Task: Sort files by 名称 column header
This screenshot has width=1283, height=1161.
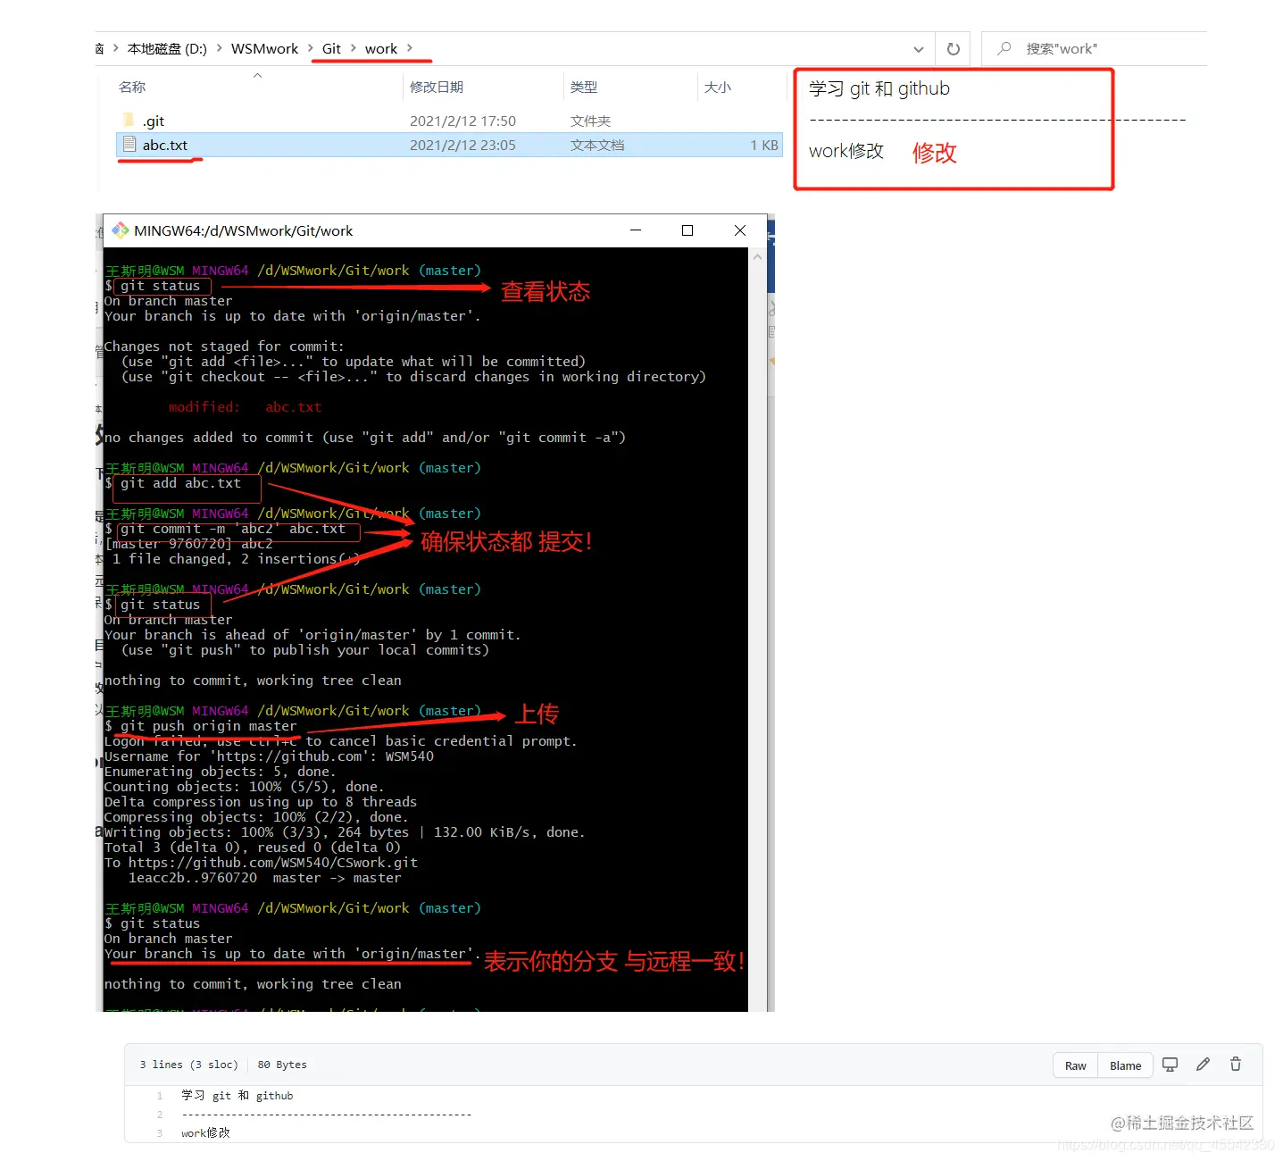Action: coord(132,87)
